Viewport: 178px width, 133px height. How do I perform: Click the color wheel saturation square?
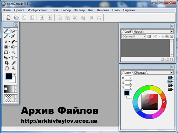coord(150,102)
